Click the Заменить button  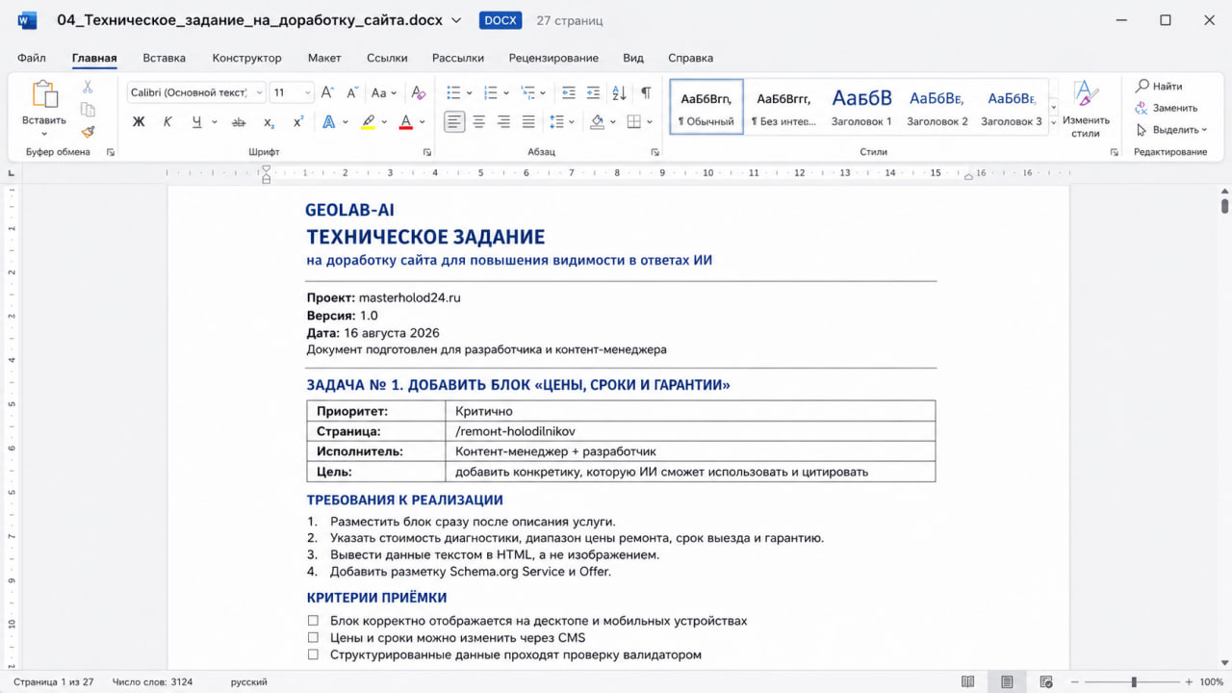[1166, 108]
